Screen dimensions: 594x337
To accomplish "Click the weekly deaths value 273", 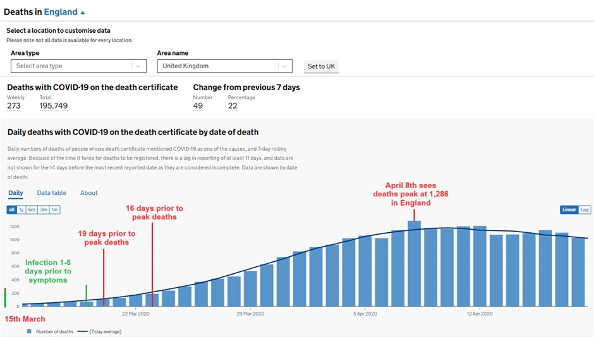I will tap(14, 106).
